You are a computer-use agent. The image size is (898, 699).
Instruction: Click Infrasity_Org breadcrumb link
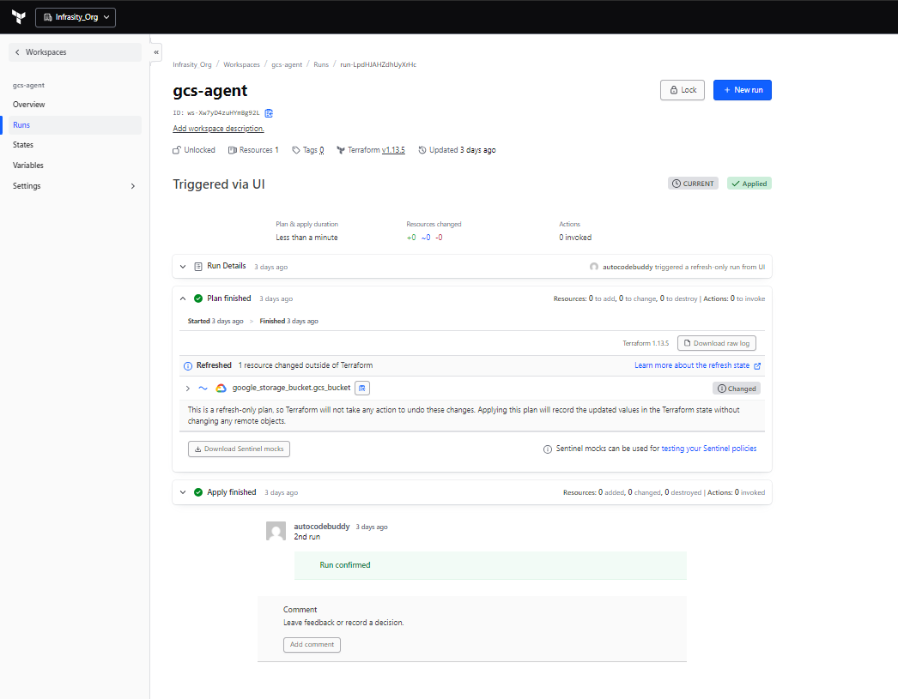(x=191, y=64)
